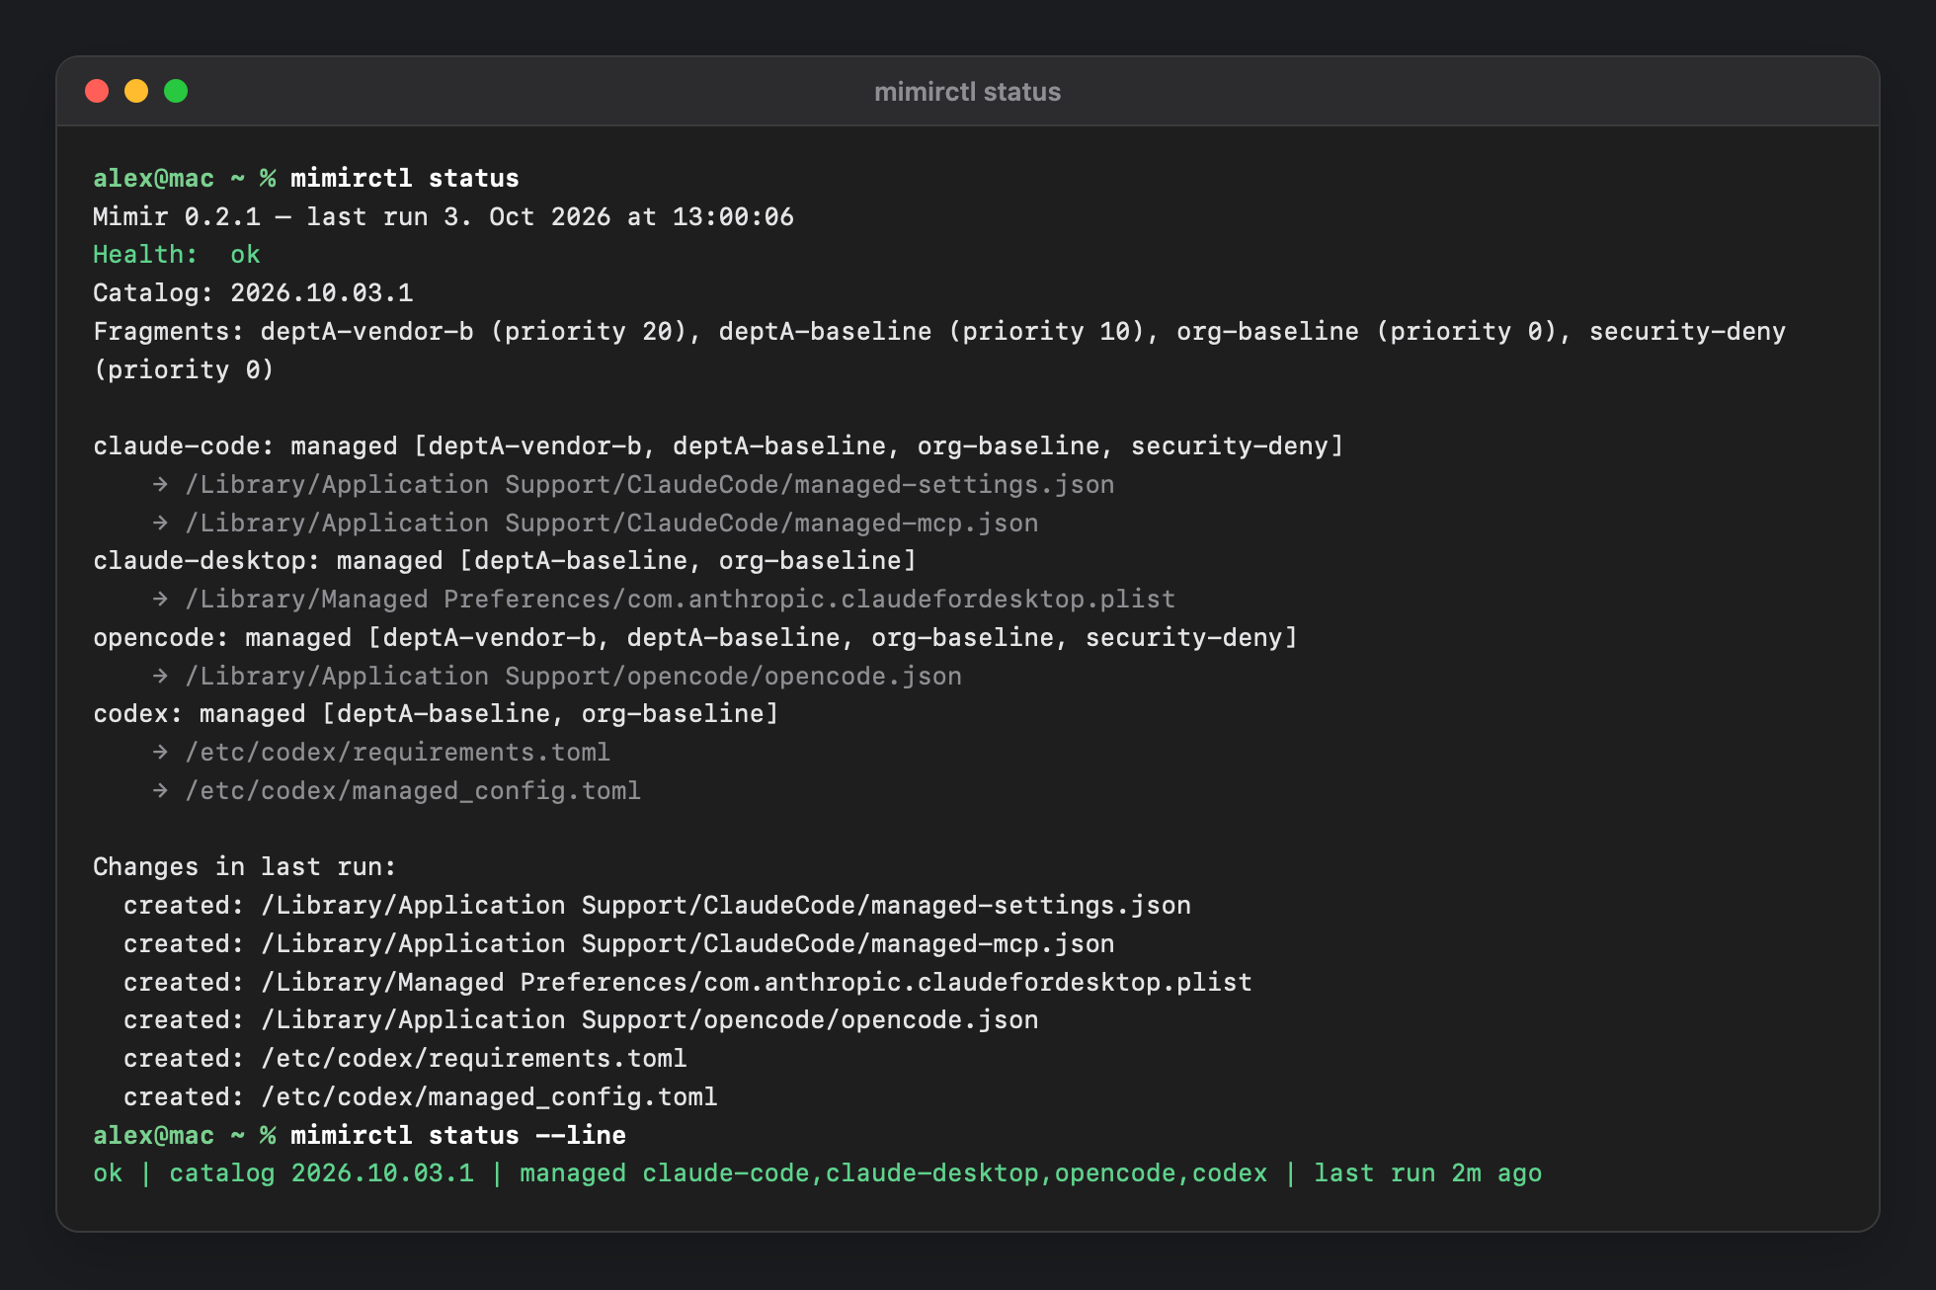Click the arrow path to opencode/opencode.json
This screenshot has height=1290, width=1936.
pyautogui.click(x=557, y=676)
